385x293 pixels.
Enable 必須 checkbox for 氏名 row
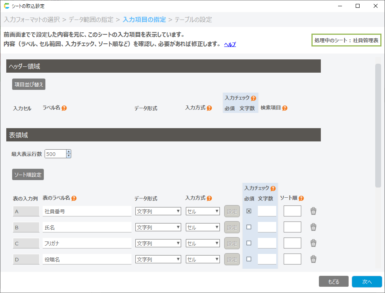(x=249, y=227)
